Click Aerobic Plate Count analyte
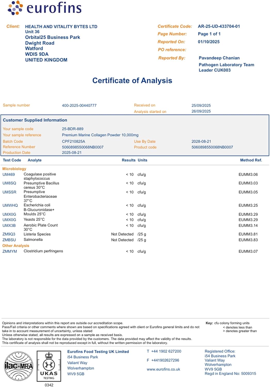Viewport: 270px width, 387px height. (x=41, y=227)
